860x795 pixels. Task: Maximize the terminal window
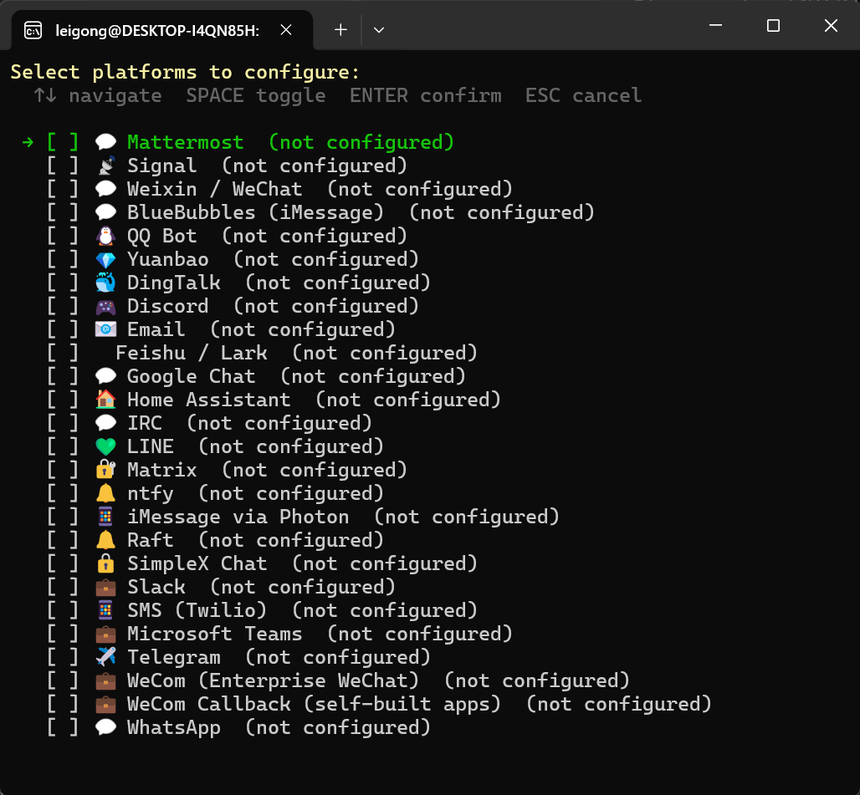(x=773, y=25)
